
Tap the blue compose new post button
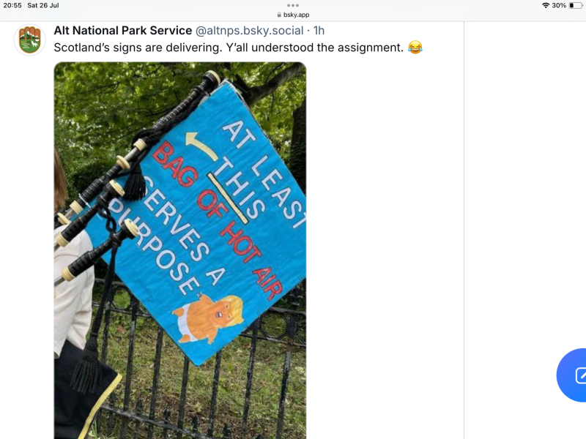point(572,375)
